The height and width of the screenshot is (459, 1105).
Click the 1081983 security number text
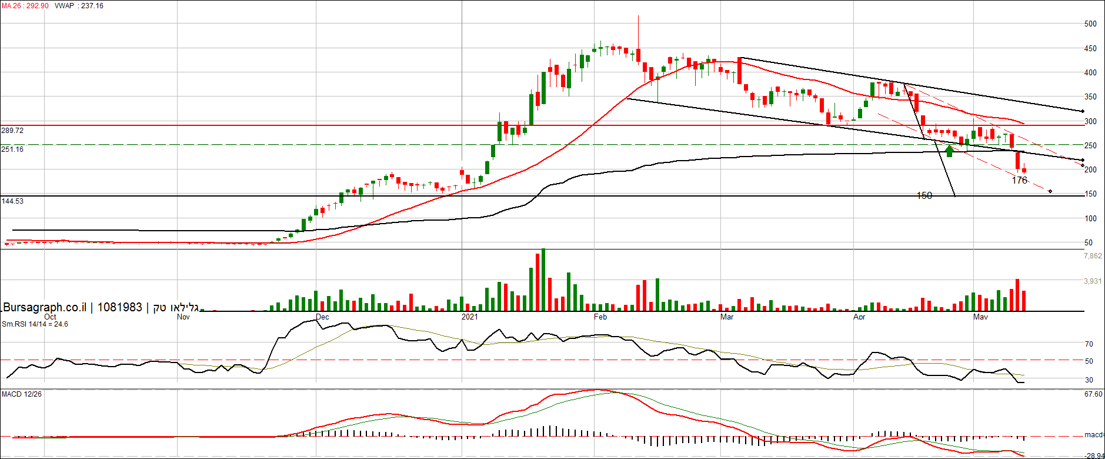coord(120,307)
